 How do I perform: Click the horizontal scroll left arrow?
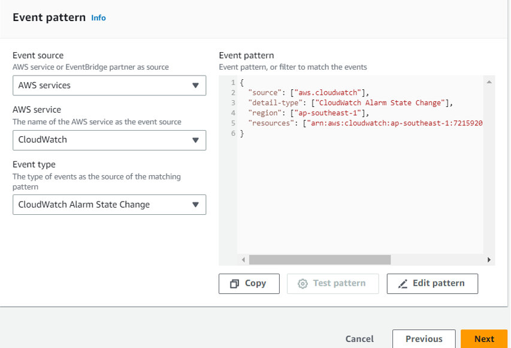point(243,260)
